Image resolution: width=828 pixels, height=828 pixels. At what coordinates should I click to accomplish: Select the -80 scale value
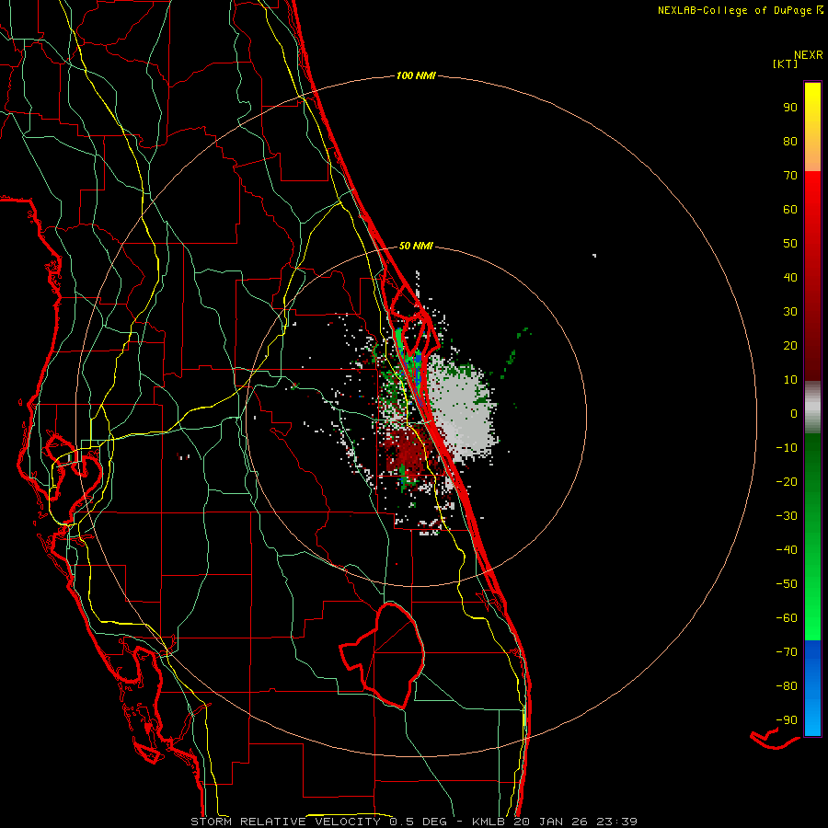pos(787,686)
